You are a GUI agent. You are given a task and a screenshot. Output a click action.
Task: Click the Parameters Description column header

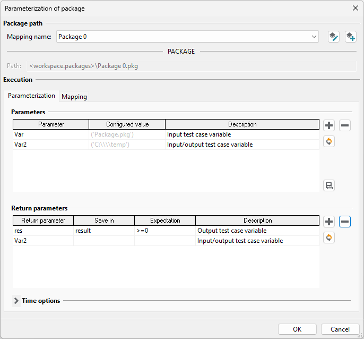[x=242, y=124]
